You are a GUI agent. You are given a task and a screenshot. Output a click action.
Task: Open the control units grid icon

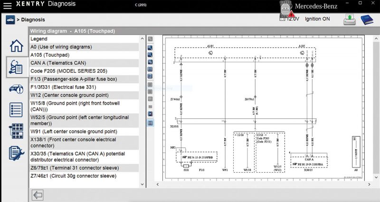[x=16, y=131]
